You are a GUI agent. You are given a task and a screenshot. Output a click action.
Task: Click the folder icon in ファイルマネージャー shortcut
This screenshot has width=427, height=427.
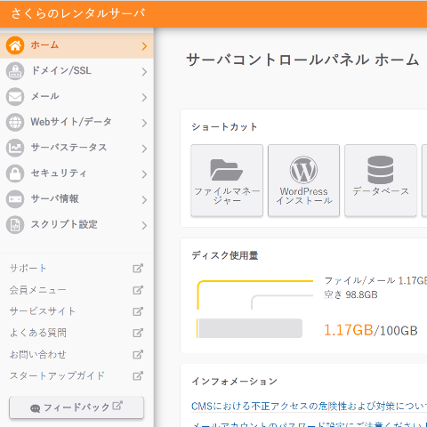tap(227, 170)
